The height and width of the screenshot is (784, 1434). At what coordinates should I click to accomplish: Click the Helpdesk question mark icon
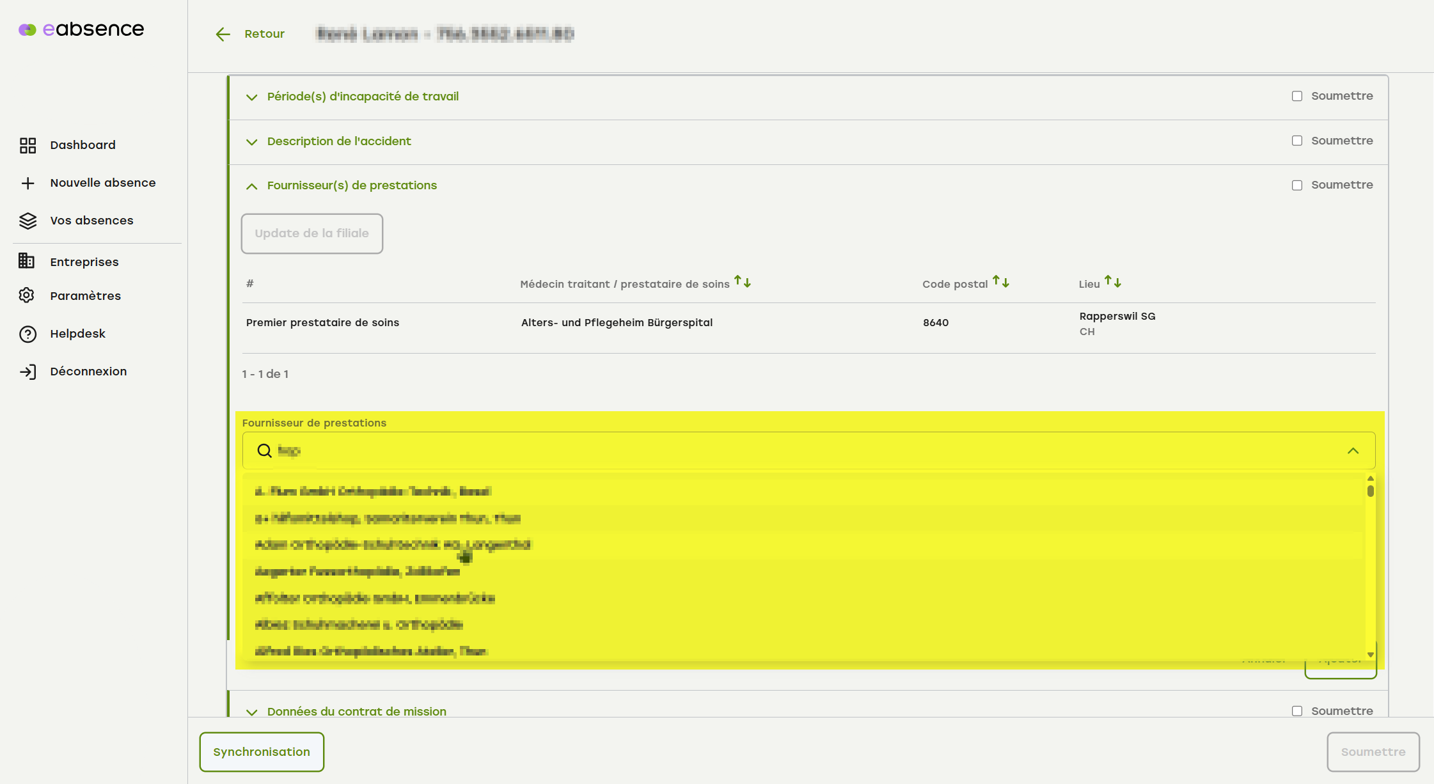[28, 334]
